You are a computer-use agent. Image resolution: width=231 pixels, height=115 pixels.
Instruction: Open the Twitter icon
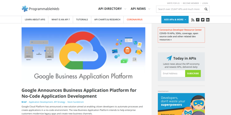pyautogui.click(x=203, y=20)
